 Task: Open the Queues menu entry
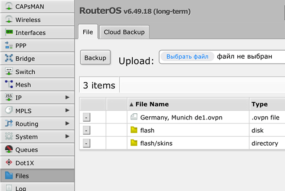click(37, 150)
